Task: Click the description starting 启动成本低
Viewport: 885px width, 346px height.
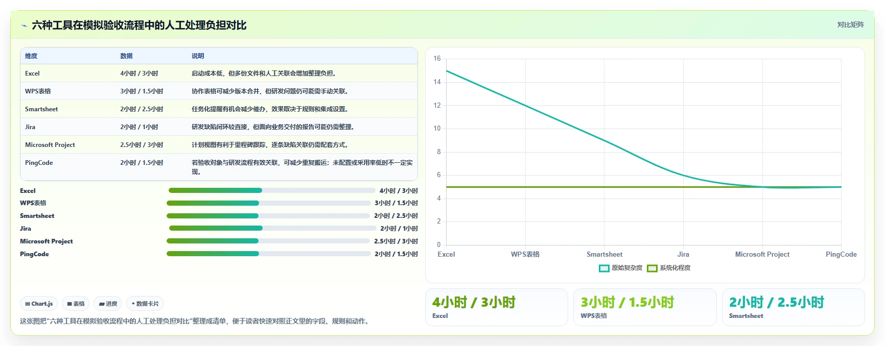Action: tap(264, 73)
